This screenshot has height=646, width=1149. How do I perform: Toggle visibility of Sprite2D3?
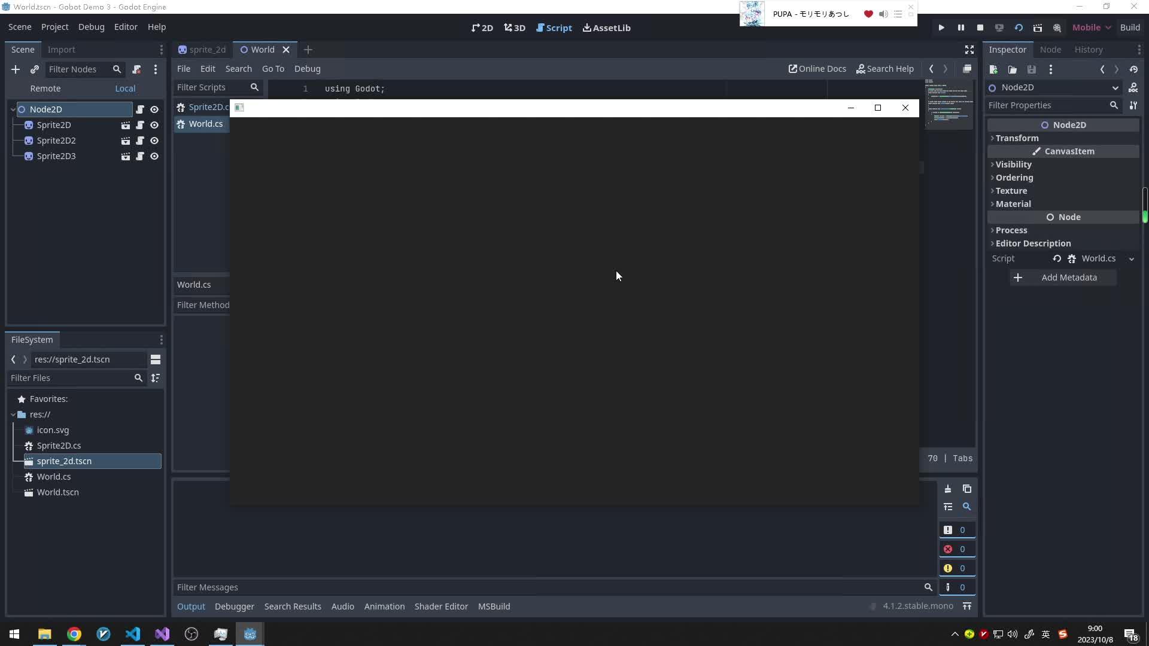(154, 156)
